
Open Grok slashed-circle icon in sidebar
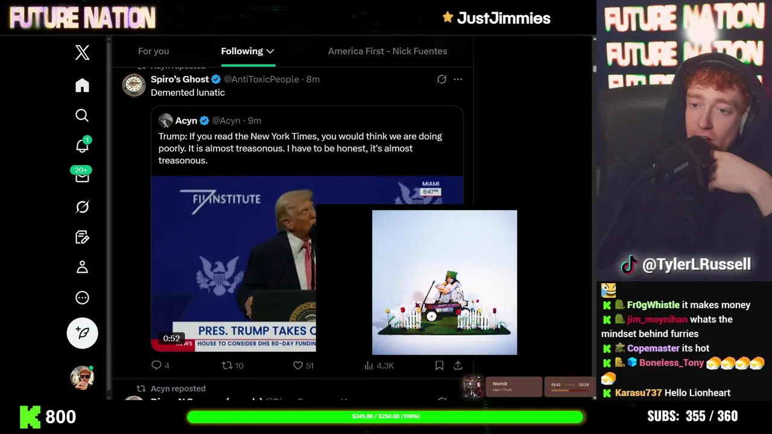point(82,207)
